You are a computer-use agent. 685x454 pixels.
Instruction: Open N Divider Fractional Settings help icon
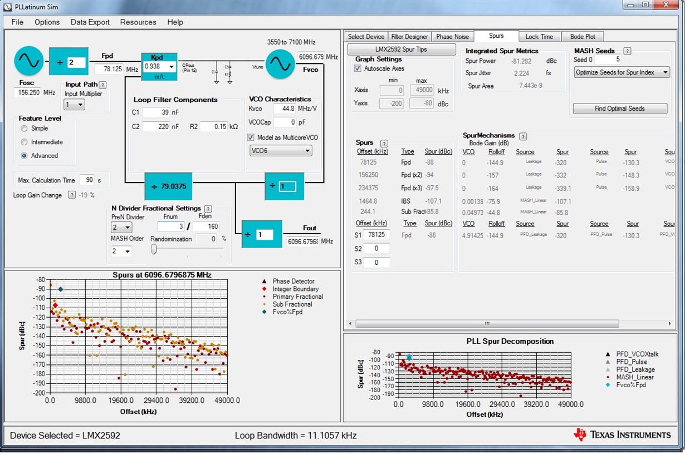(208, 209)
